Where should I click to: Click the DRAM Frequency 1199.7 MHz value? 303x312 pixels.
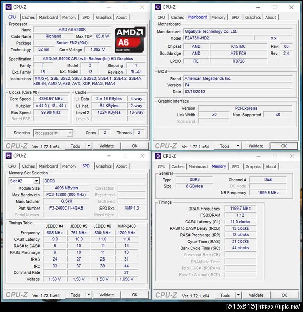[240, 209]
